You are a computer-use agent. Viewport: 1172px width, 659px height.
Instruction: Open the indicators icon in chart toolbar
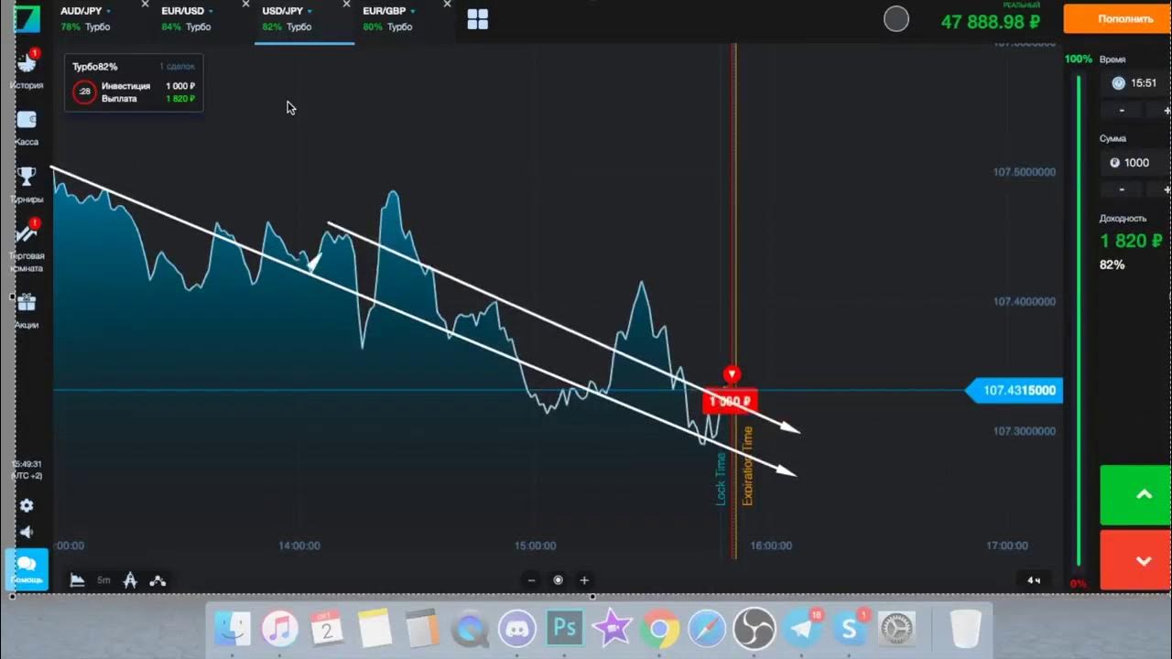pyautogui.click(x=157, y=579)
